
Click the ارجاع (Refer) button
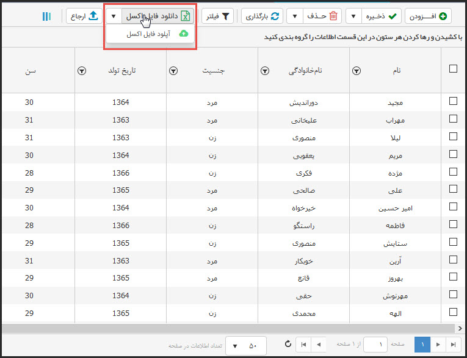(x=84, y=16)
